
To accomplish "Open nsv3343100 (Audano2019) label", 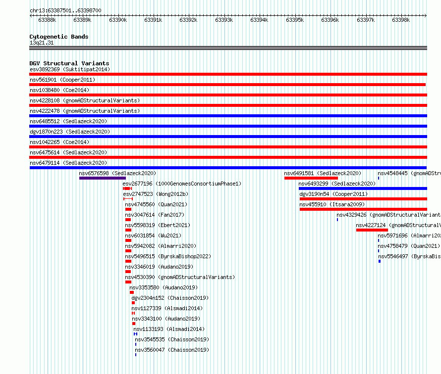I will pyautogui.click(x=166, y=319).
